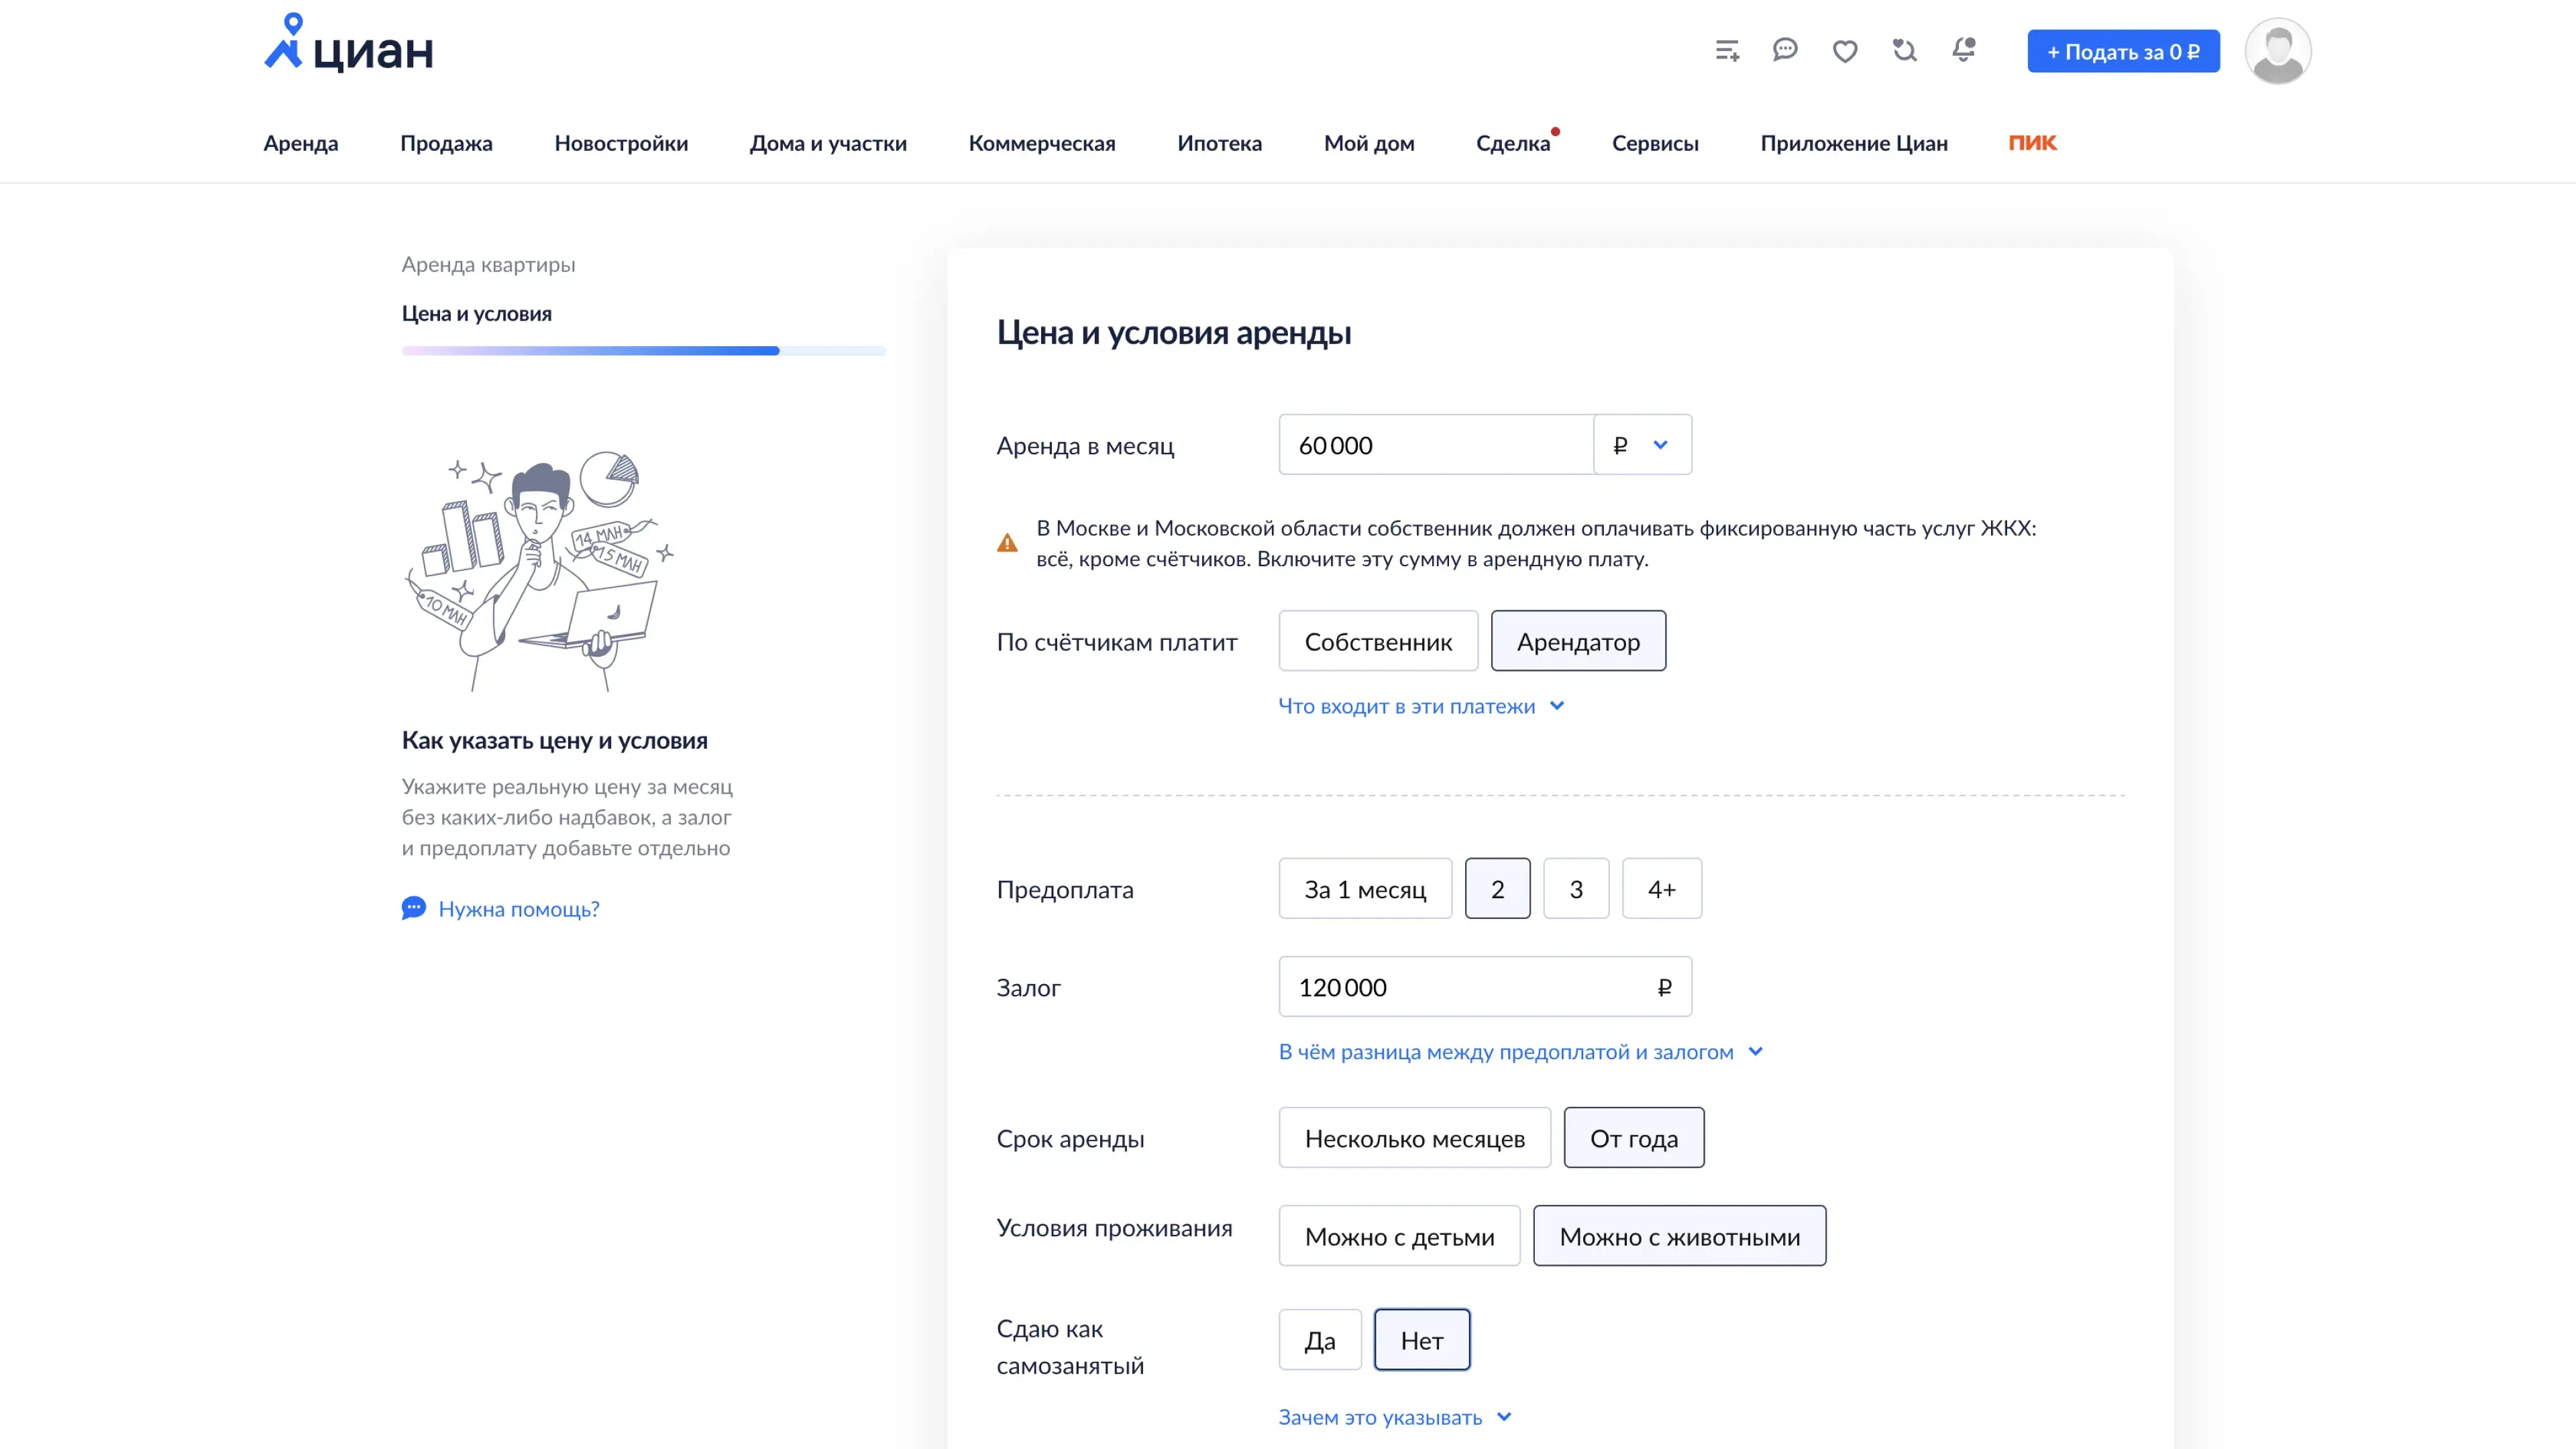The width and height of the screenshot is (2576, 1449).
Task: Open saved searches icon
Action: click(1904, 50)
